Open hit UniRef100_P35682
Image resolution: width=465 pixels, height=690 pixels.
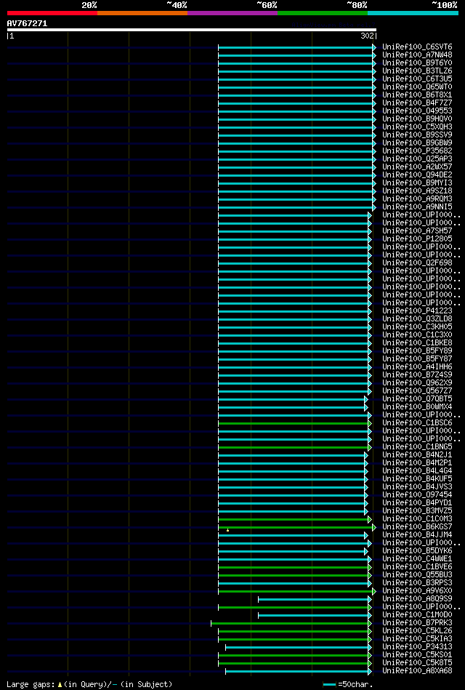tap(417, 151)
